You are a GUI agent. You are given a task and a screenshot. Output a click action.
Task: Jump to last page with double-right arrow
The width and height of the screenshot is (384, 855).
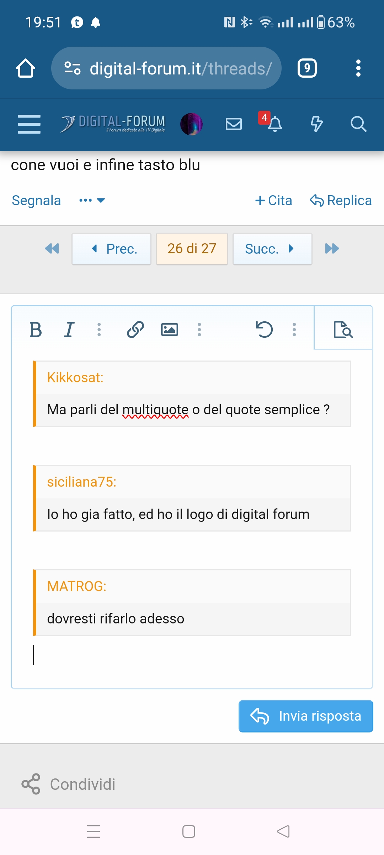pyautogui.click(x=332, y=248)
